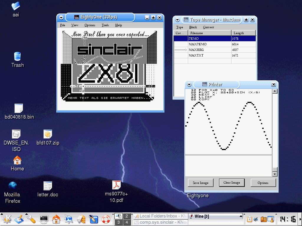This screenshot has width=302, height=226.
Task: Click the panel clock showing 14:16
Action: (288, 219)
